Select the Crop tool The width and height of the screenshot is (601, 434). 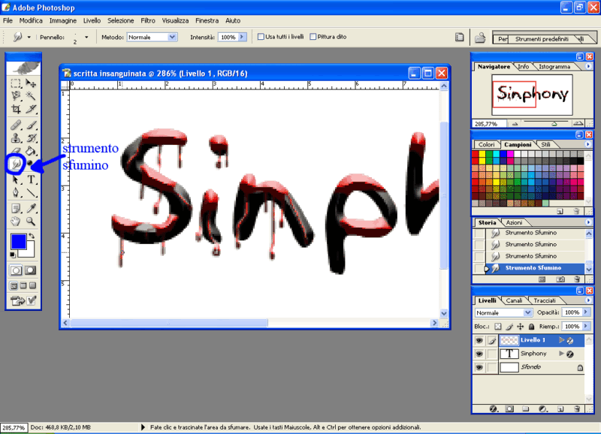pyautogui.click(x=15, y=109)
